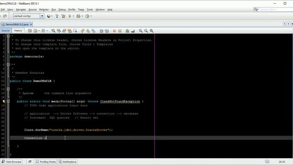Image resolution: width=293 pixels, height=165 pixels.
Task: Click the Uncomment code icon
Action: pyautogui.click(x=133, y=31)
